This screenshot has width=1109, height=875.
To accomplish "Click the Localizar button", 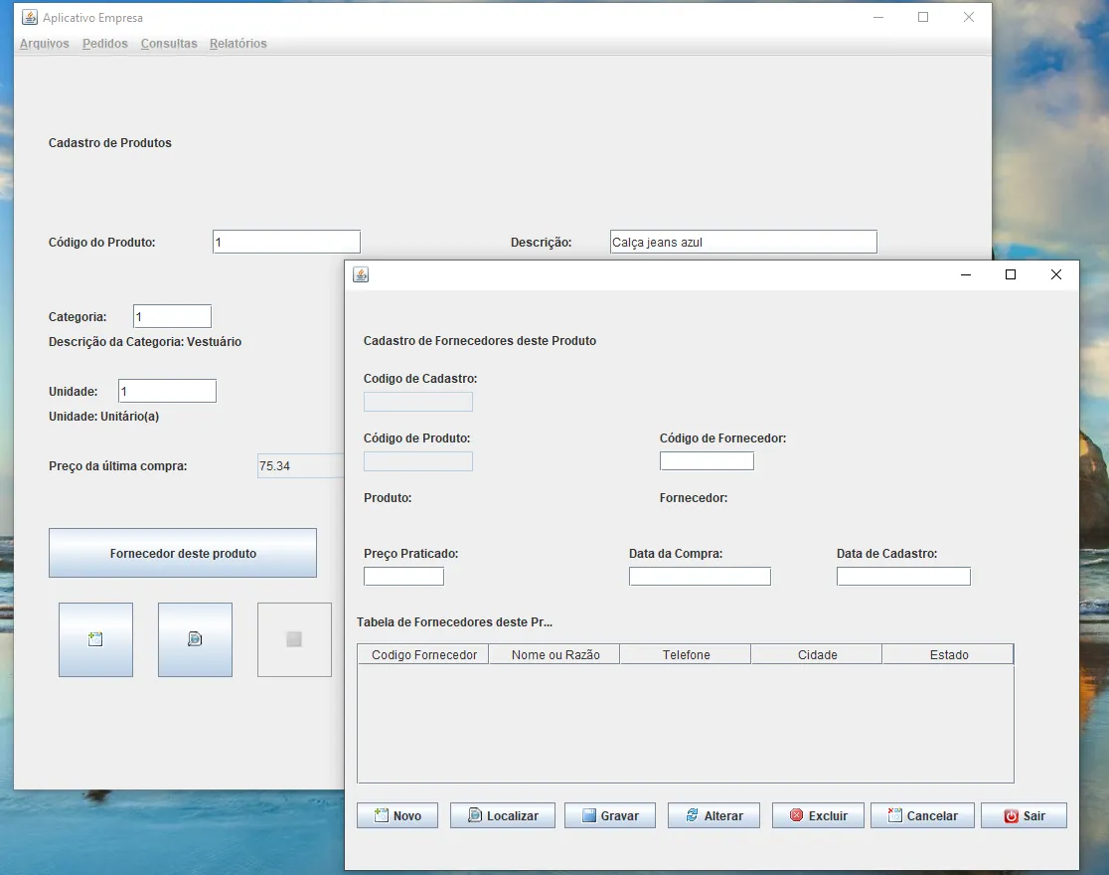I will pos(503,815).
